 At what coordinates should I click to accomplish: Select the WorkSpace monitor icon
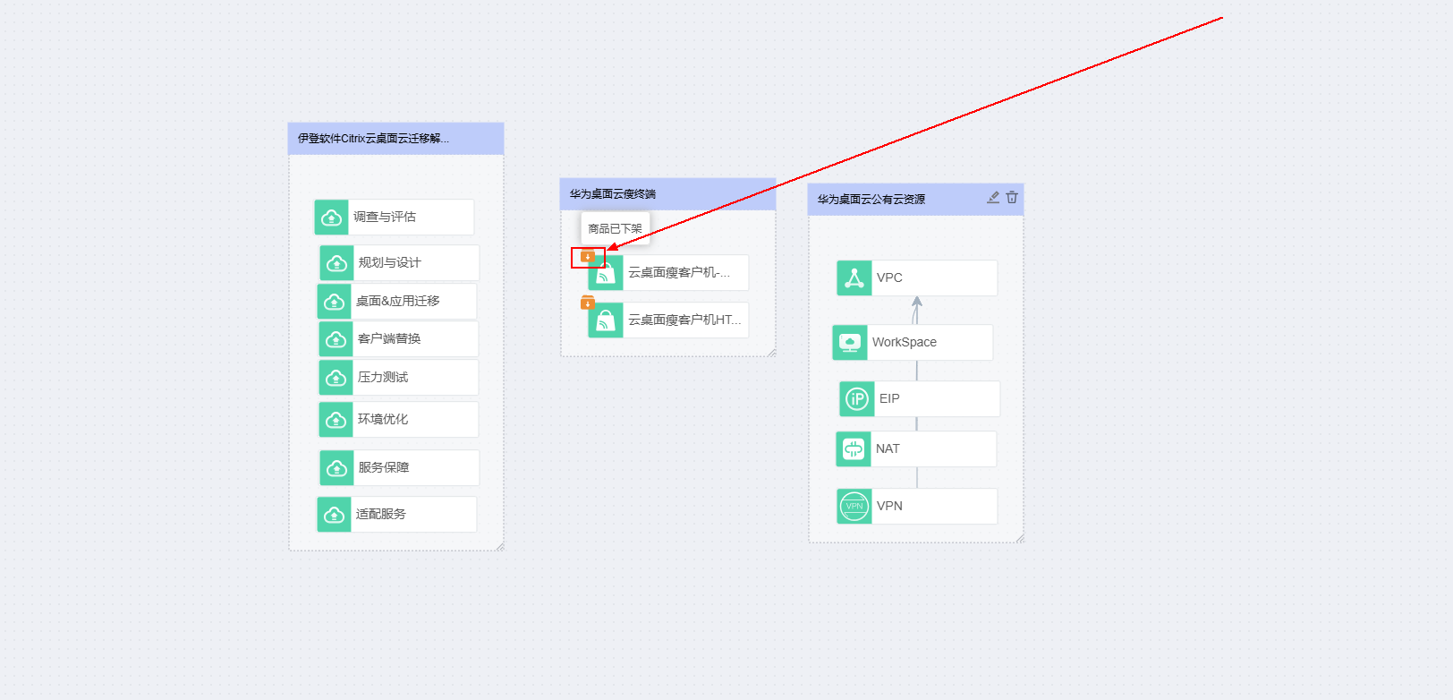coord(850,343)
